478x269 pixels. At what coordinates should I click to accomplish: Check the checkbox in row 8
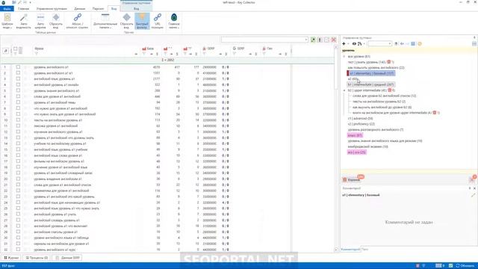coord(18,108)
